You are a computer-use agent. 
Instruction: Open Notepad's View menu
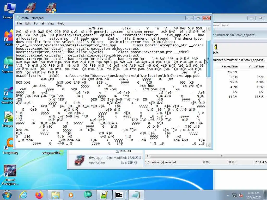(x=51, y=23)
